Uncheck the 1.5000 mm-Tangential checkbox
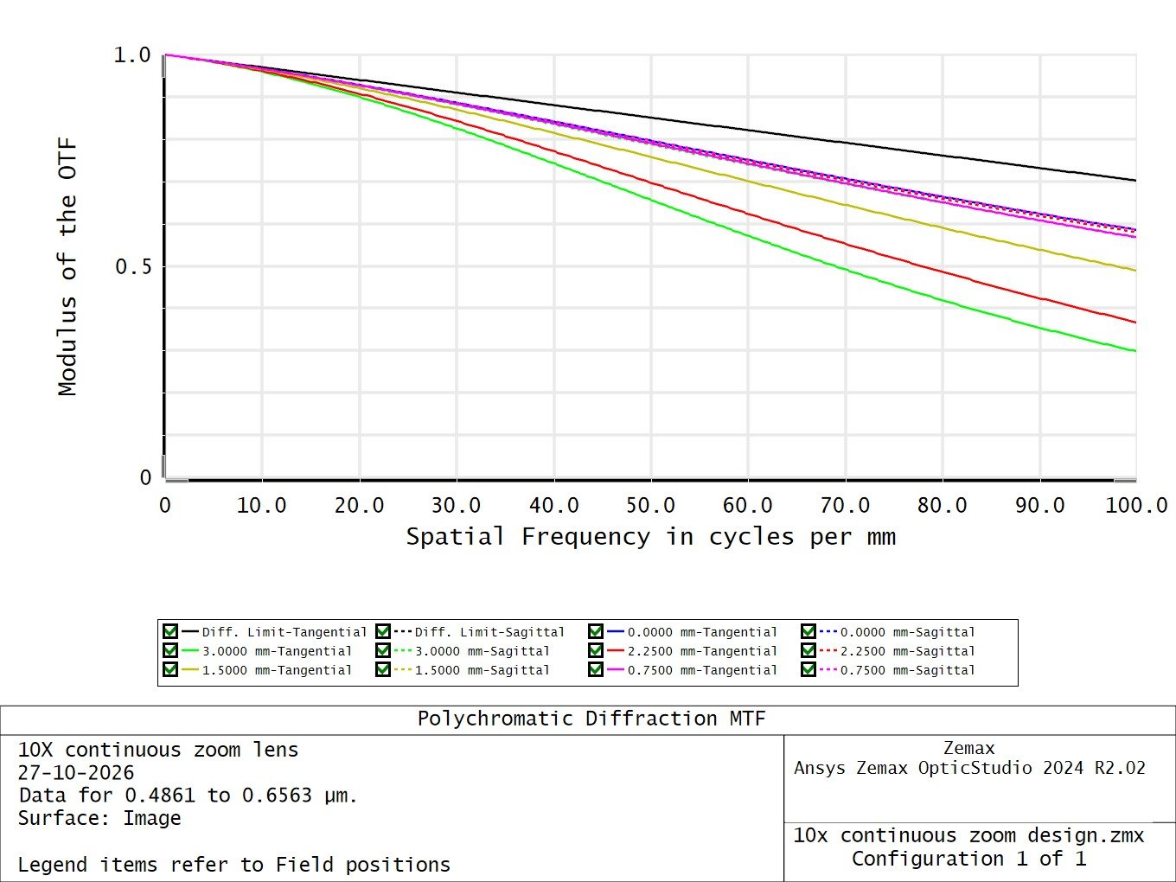The height and width of the screenshot is (882, 1176). (170, 670)
